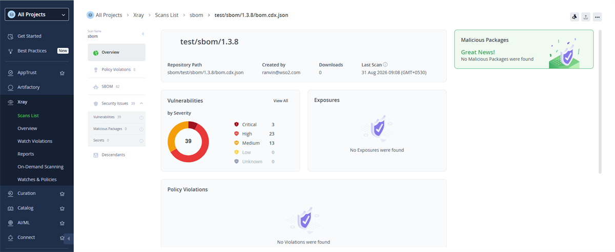This screenshot has height=252, width=615.
Task: Click the Scans List breadcrumb
Action: pos(167,15)
